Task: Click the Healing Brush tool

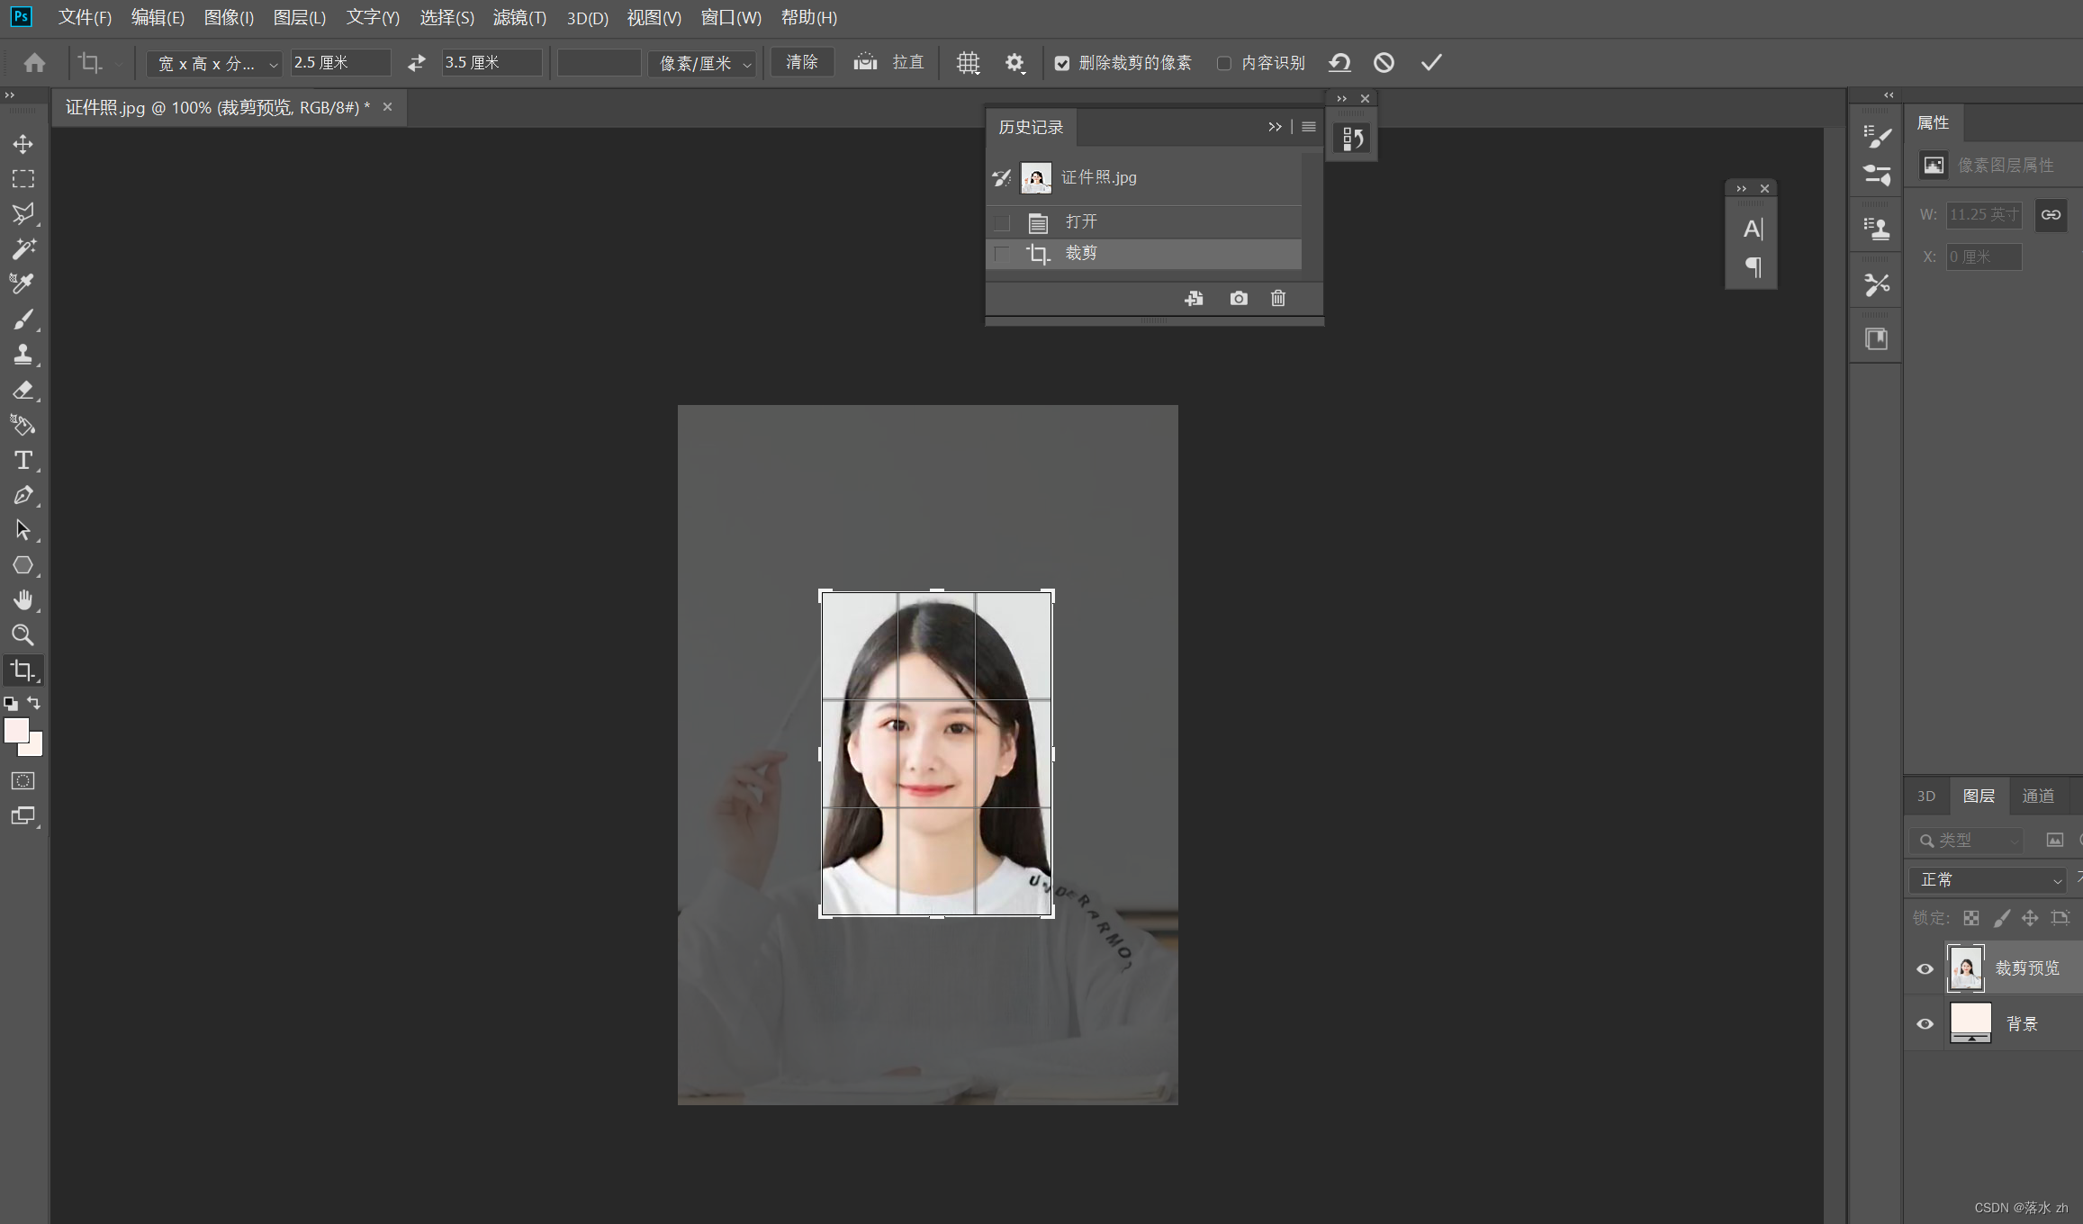Action: coord(22,249)
